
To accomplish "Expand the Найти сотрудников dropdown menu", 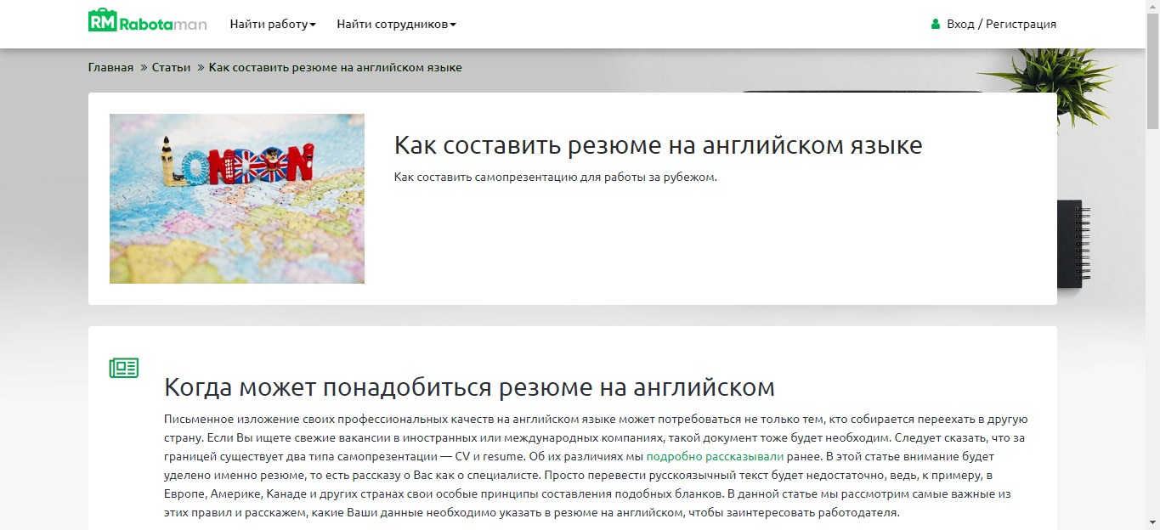I will (x=396, y=24).
